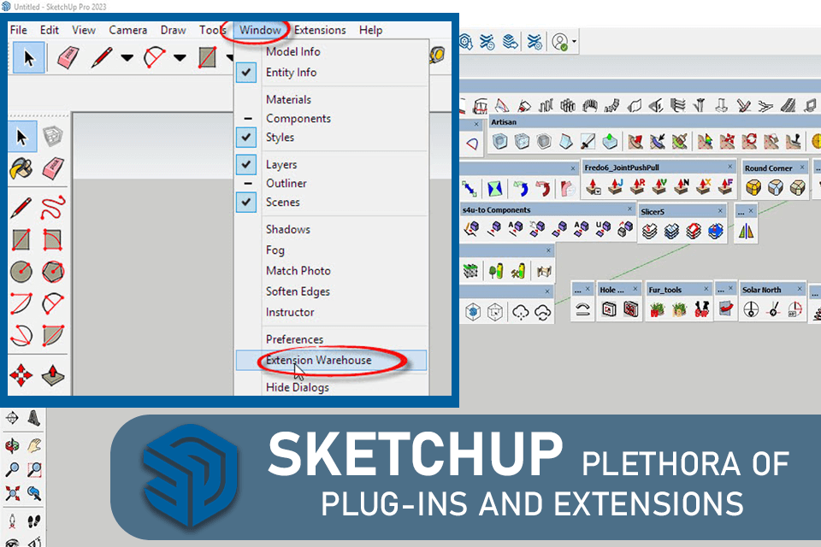821x547 pixels.
Task: Toggle the Entity Info checkmark
Action: 246,73
